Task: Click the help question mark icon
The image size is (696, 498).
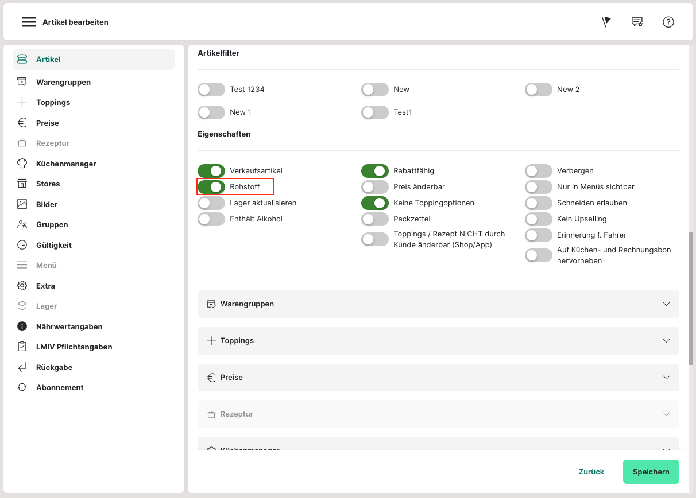Action: [x=668, y=22]
